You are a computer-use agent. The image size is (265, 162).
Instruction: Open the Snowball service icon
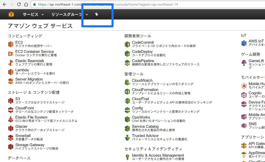(11, 137)
